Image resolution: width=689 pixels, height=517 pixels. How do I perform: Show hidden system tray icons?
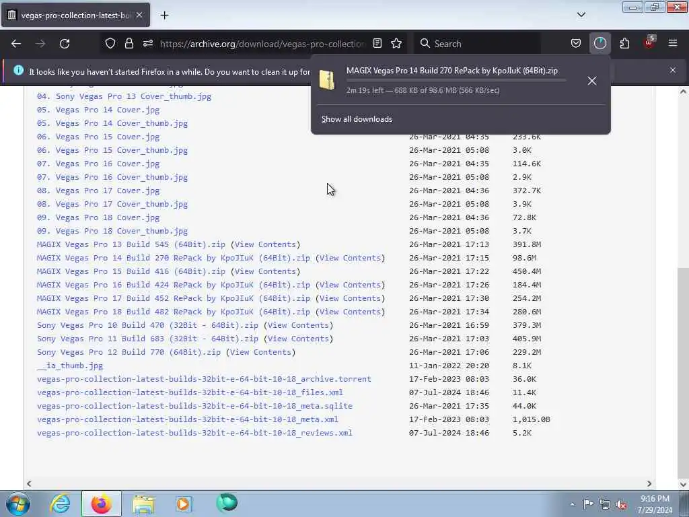(572, 504)
